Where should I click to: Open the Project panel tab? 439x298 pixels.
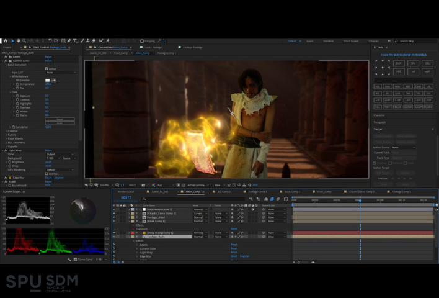[x=7, y=47]
